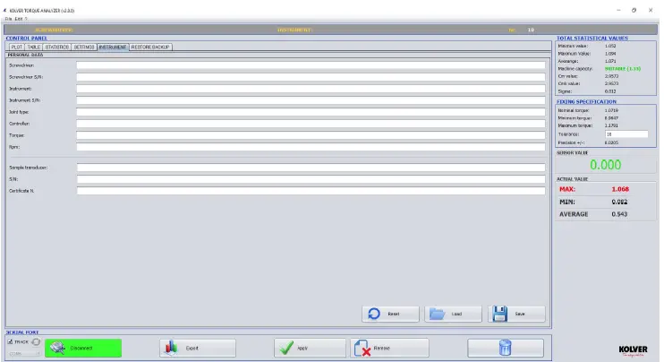The width and height of the screenshot is (664, 362).
Task: Click the Screwdriver S/N input field
Action: 311,77
